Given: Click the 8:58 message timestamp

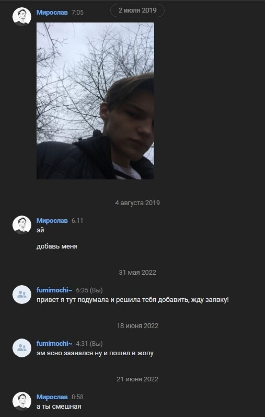Looking at the screenshot, I should (77, 397).
